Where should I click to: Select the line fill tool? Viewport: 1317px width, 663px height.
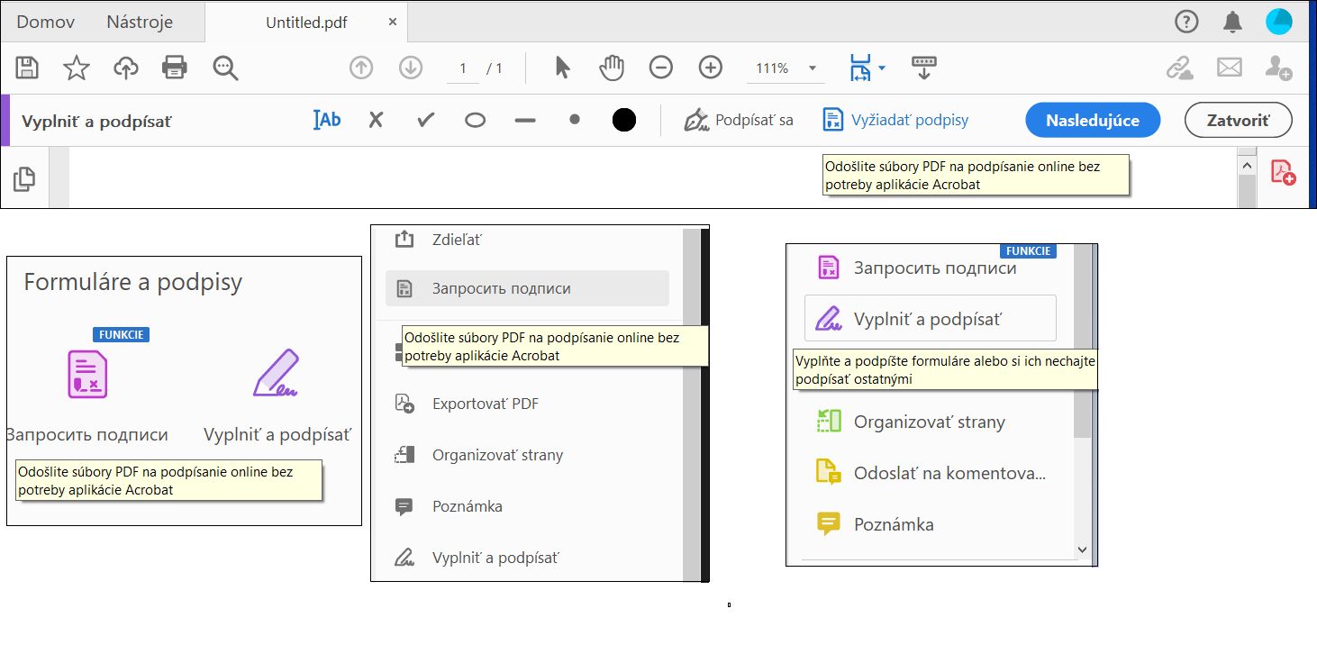[525, 121]
